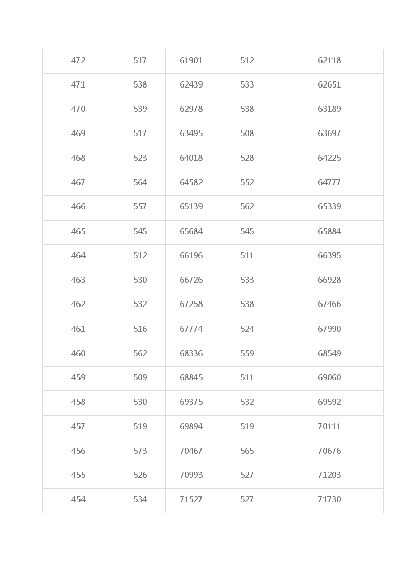Select the score 471 cell
Image resolution: width=402 pixels, height=568 pixels.
pyautogui.click(x=78, y=85)
